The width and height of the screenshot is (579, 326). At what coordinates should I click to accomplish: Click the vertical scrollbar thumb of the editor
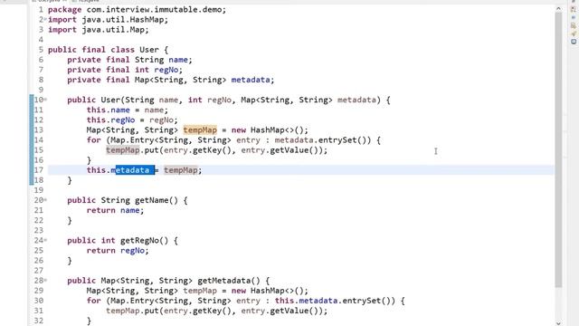tap(558, 149)
